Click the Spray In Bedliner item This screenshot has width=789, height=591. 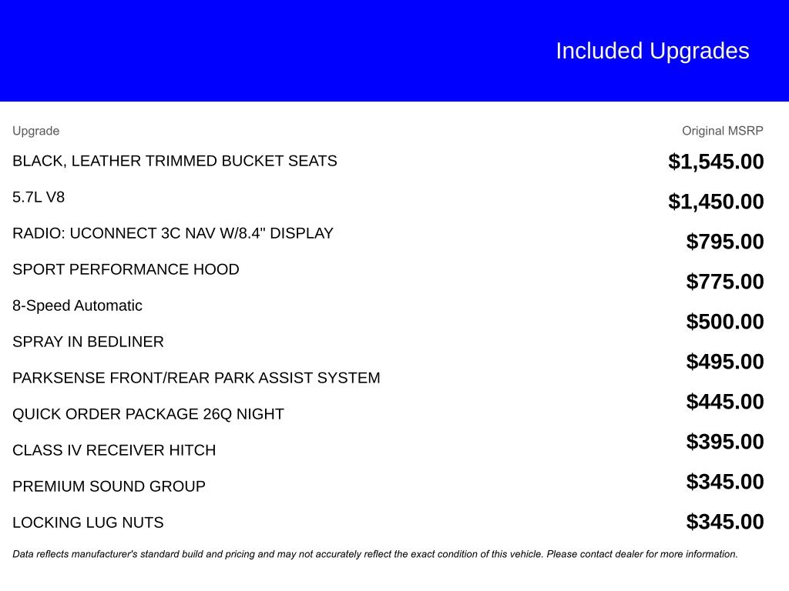(88, 342)
